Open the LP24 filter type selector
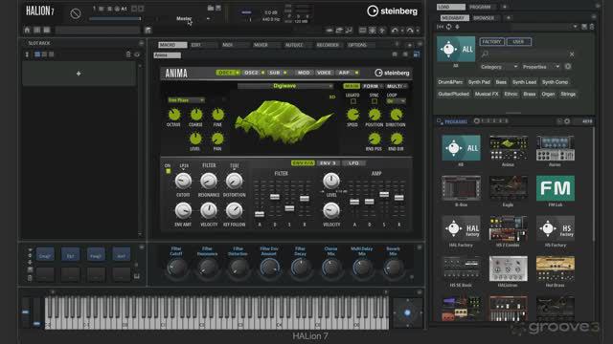Screen dimensions: 613x344 [183, 166]
